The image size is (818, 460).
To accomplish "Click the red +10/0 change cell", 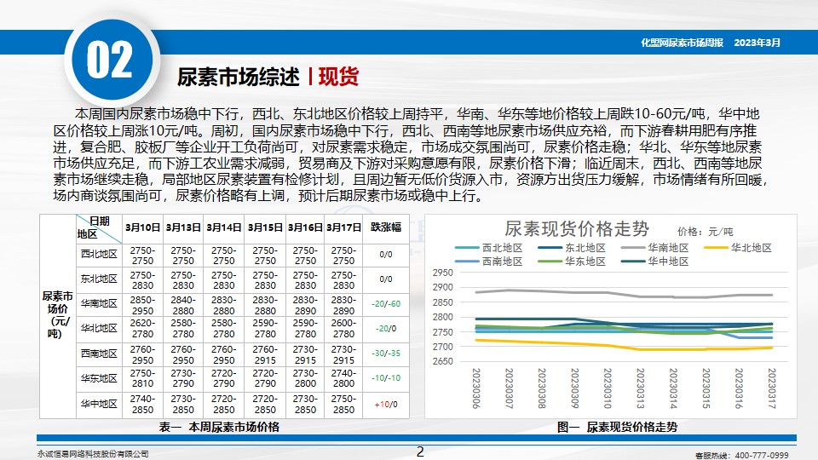I will click(x=386, y=404).
